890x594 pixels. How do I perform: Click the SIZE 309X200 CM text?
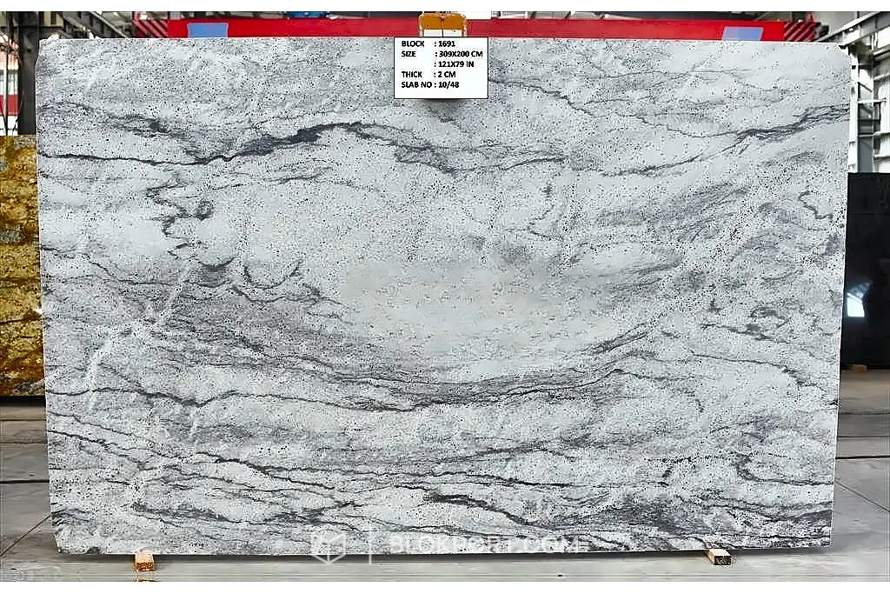(x=442, y=54)
